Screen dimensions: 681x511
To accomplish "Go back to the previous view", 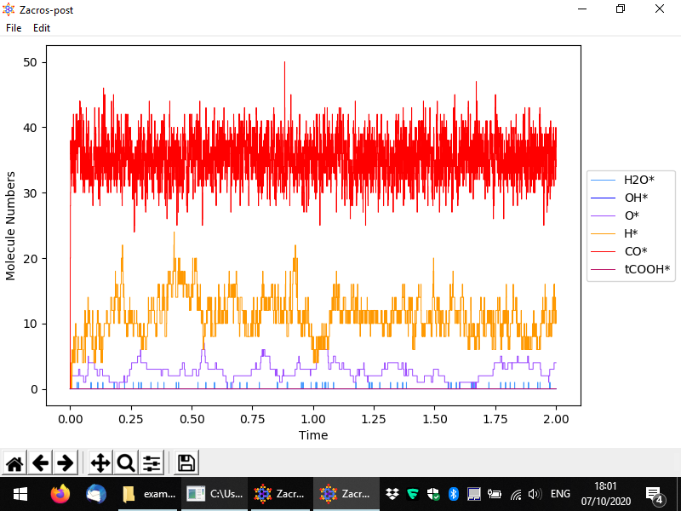I will (39, 463).
